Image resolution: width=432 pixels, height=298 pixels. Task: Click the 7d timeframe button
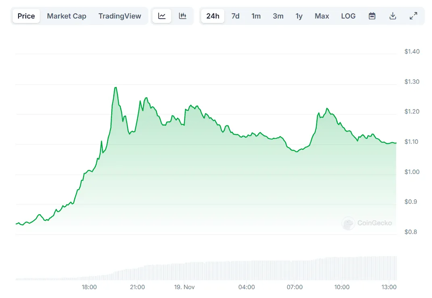point(235,16)
